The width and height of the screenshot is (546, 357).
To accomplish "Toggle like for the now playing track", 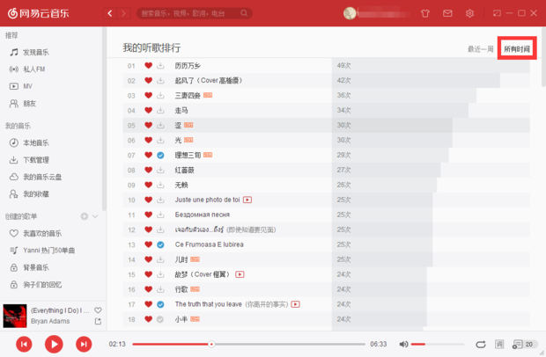I will click(98, 310).
